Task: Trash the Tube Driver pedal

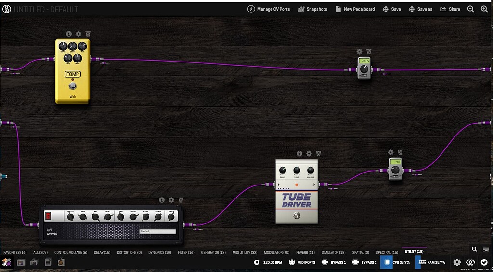Action: (x=318, y=153)
